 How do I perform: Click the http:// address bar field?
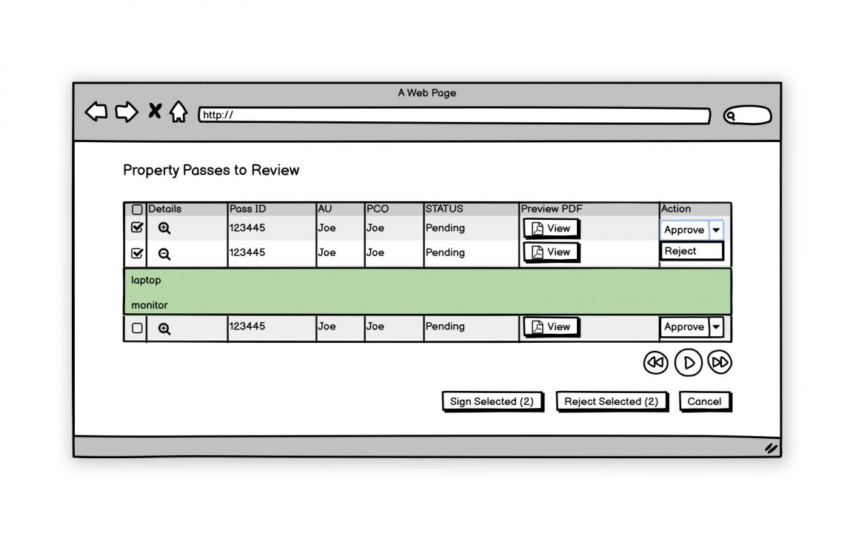click(x=453, y=115)
